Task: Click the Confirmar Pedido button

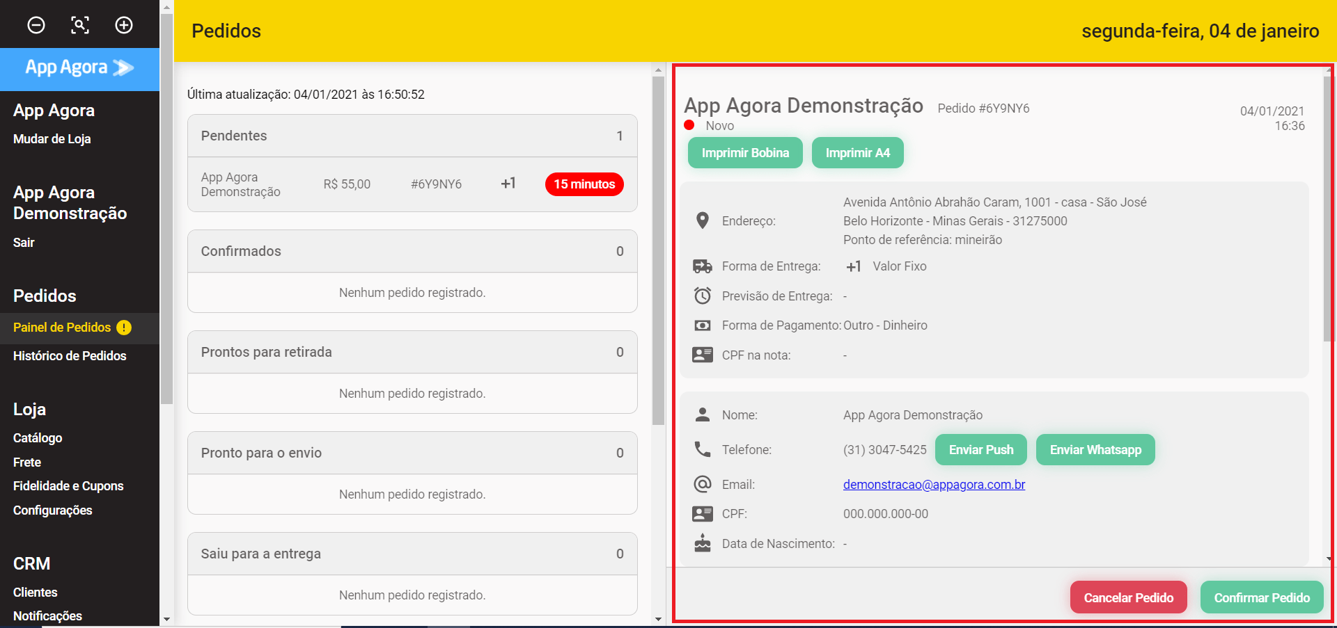Action: pyautogui.click(x=1262, y=597)
